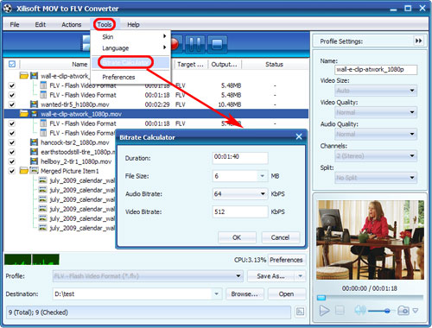
Task: Sort by the Status column header
Action: 274,64
